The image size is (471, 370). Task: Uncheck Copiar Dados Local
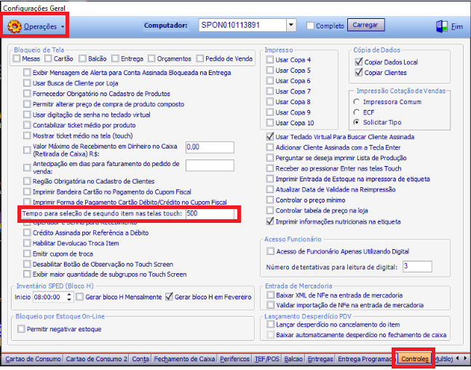(x=359, y=62)
